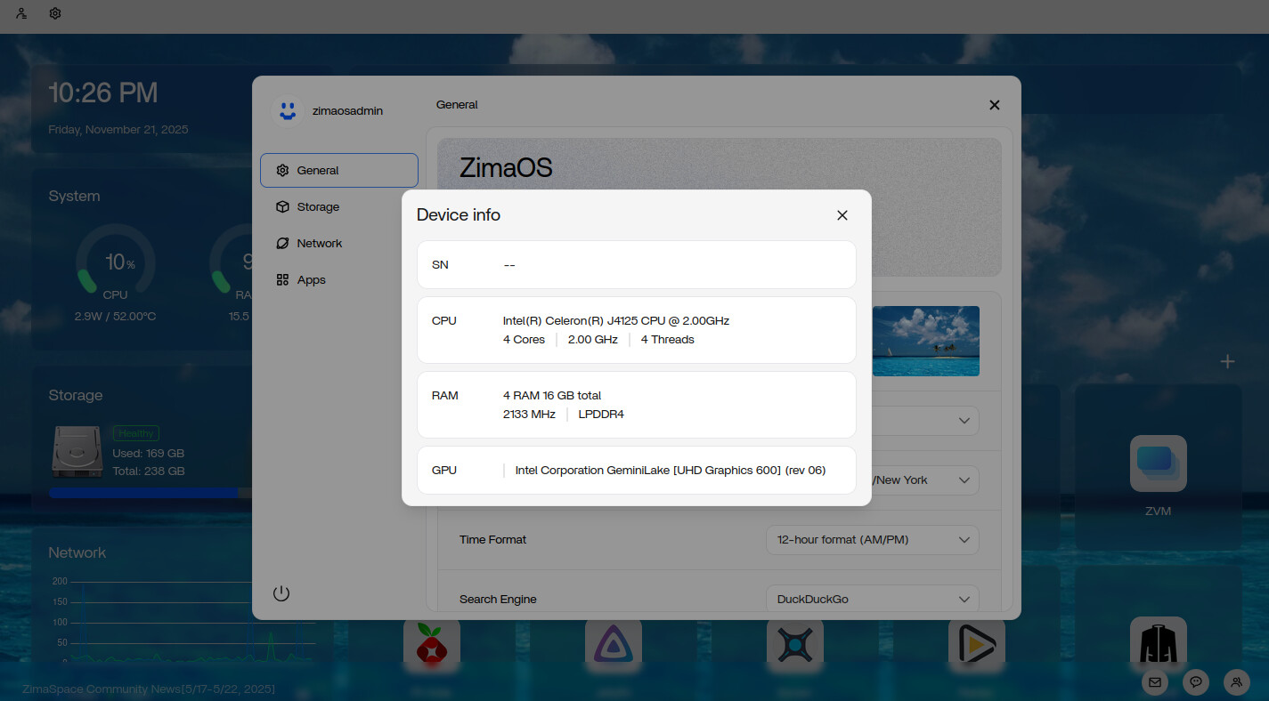Click the plus icon to add widget
Screen dimensions: 1269x701
tap(1227, 361)
